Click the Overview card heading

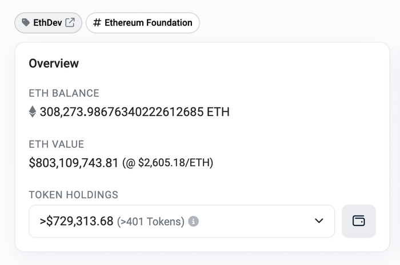point(54,63)
